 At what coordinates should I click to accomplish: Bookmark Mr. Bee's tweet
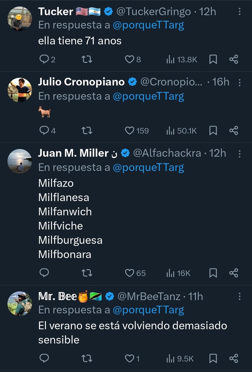tap(213, 358)
